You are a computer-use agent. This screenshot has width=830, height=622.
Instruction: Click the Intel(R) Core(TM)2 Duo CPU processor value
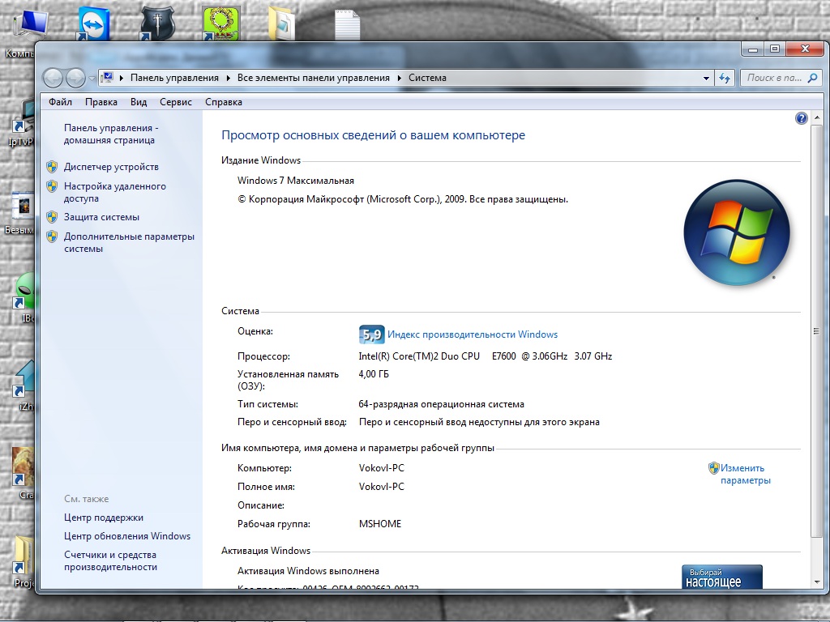[486, 356]
